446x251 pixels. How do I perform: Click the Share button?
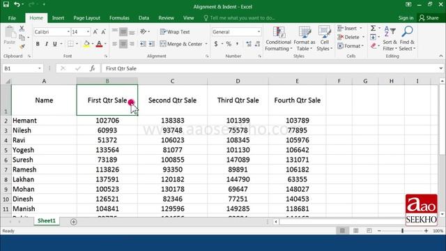[x=429, y=18]
